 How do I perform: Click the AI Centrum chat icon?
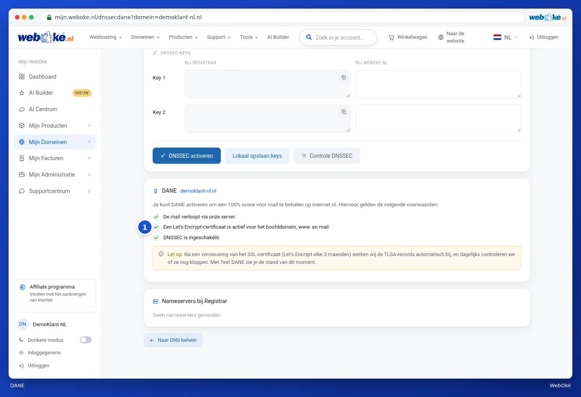tap(22, 109)
